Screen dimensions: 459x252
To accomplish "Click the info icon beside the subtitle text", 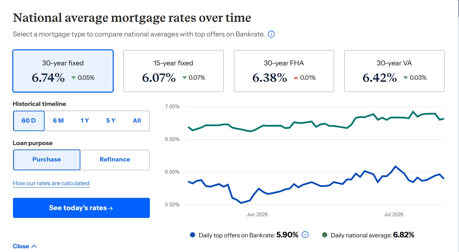I will 271,34.
